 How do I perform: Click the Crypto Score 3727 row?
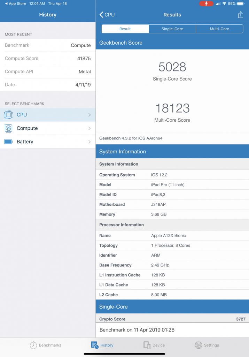172,319
